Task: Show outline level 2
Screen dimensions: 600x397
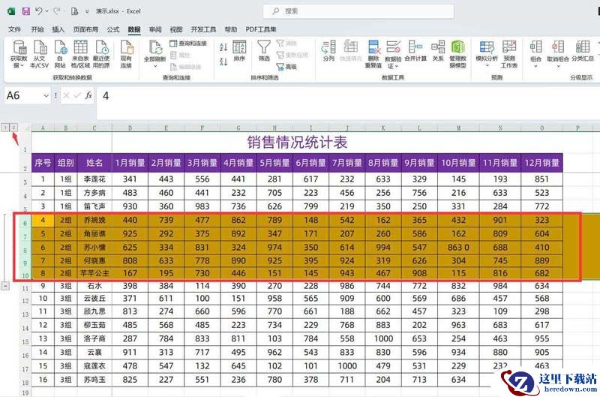Action: [13, 128]
